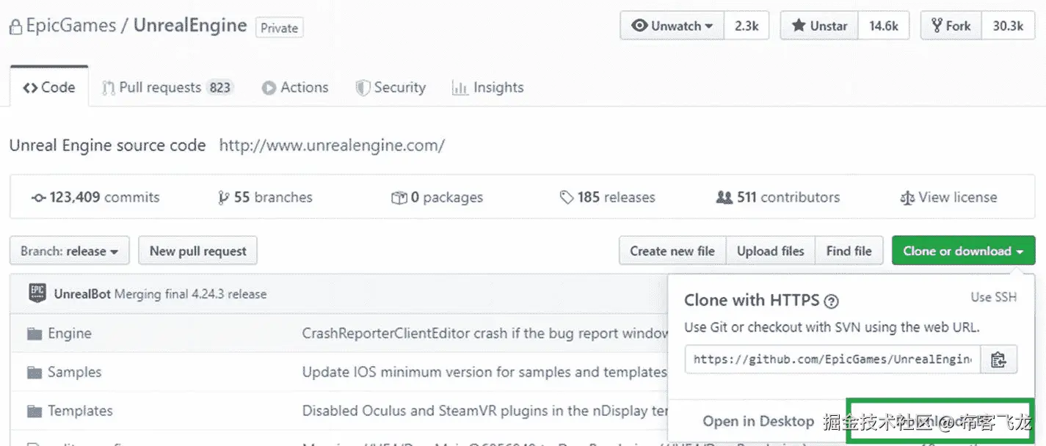Click the graph icon on Insights tab

tap(460, 88)
